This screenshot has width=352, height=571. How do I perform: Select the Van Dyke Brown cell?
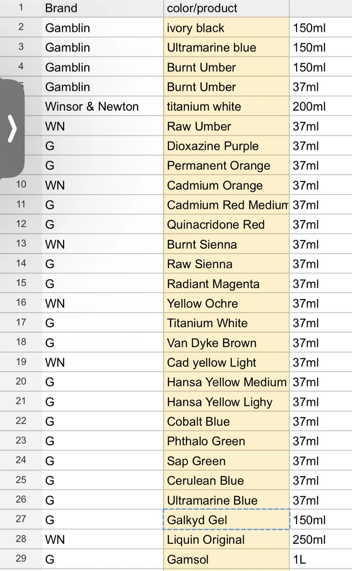226,343
